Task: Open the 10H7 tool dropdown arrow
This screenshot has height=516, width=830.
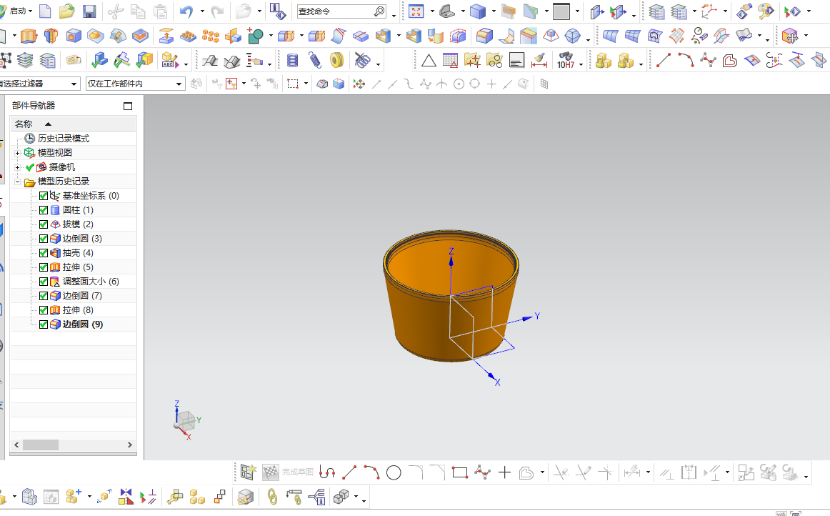Action: click(581, 64)
